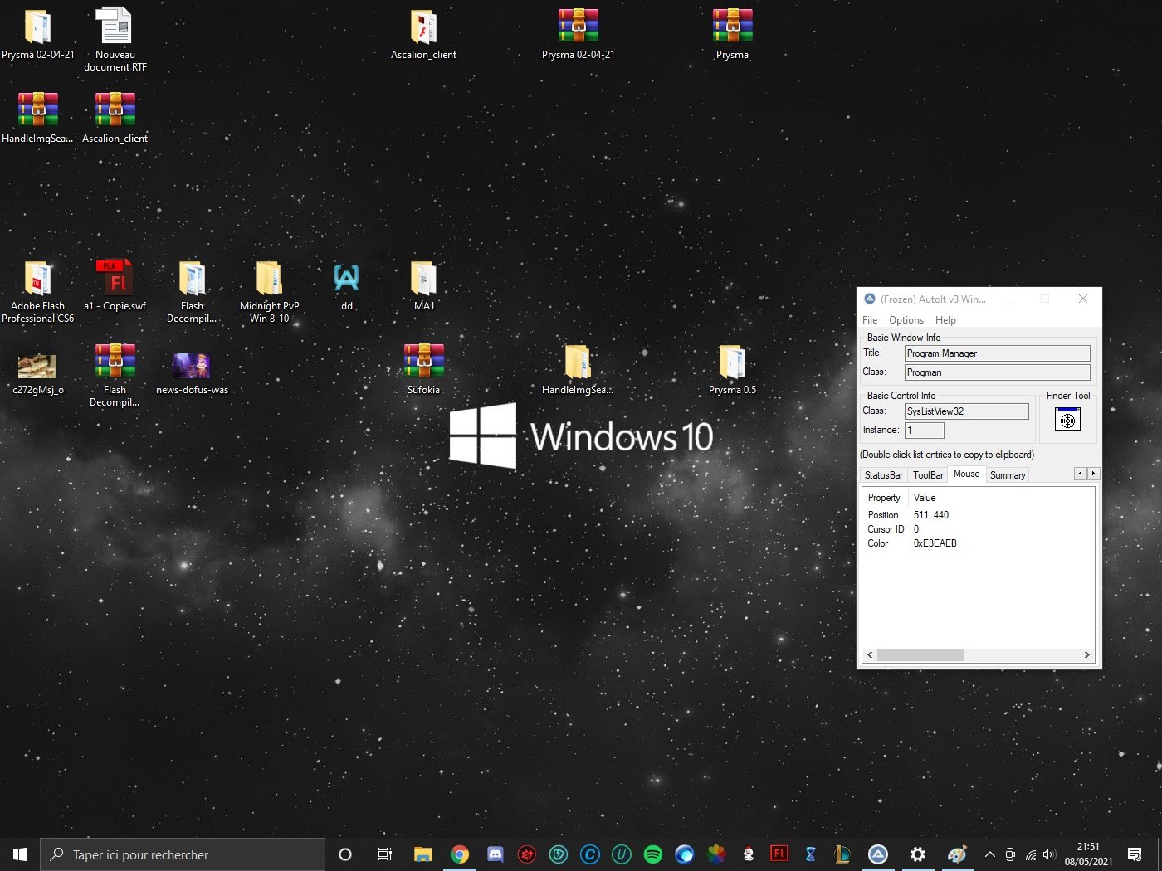Screen dimensions: 1162x871
Task: Open the Windows Start button
Action: click(x=20, y=854)
